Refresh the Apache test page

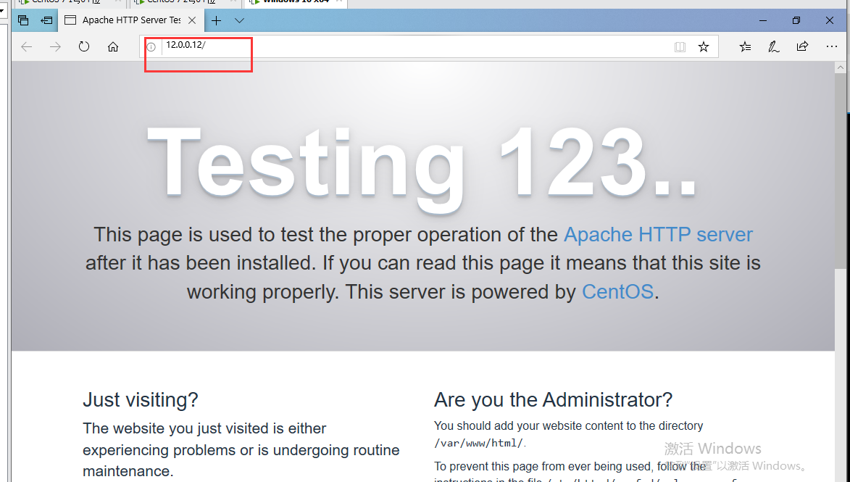tap(84, 46)
